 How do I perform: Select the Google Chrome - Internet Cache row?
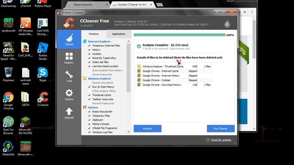point(175,71)
